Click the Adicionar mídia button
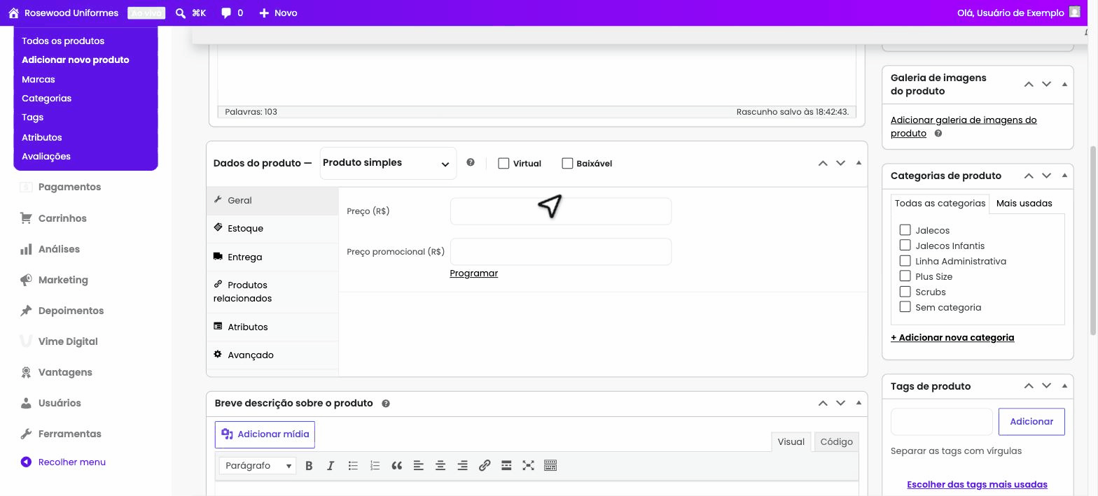1098x496 pixels. 265,434
